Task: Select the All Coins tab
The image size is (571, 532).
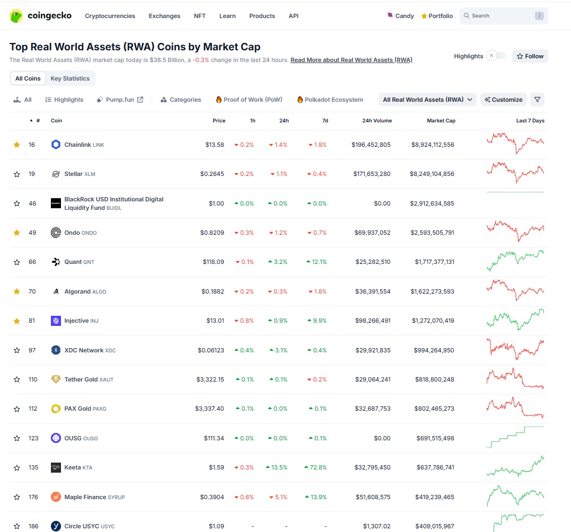Action: click(x=28, y=78)
